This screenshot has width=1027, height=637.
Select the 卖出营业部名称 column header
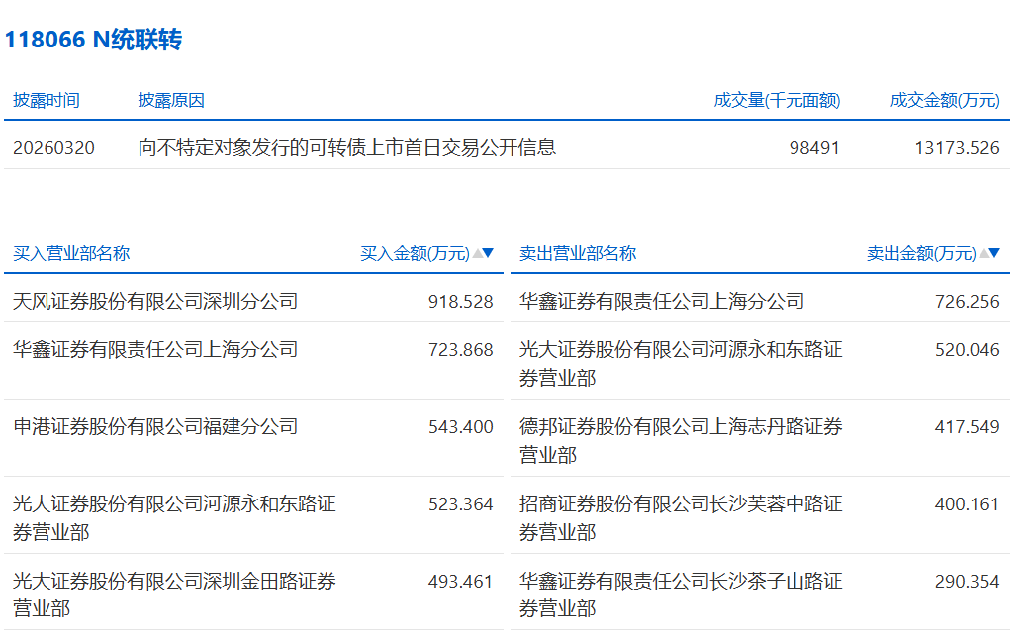(578, 253)
